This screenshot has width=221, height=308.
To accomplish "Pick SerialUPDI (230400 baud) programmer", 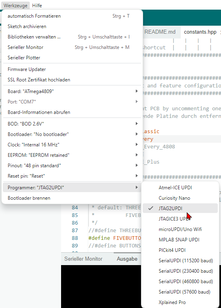I will tap(180, 271).
